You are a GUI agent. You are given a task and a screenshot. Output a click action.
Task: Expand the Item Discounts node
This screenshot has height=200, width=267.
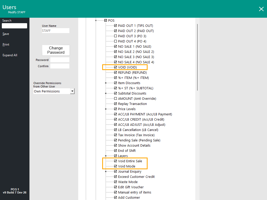[106, 83]
